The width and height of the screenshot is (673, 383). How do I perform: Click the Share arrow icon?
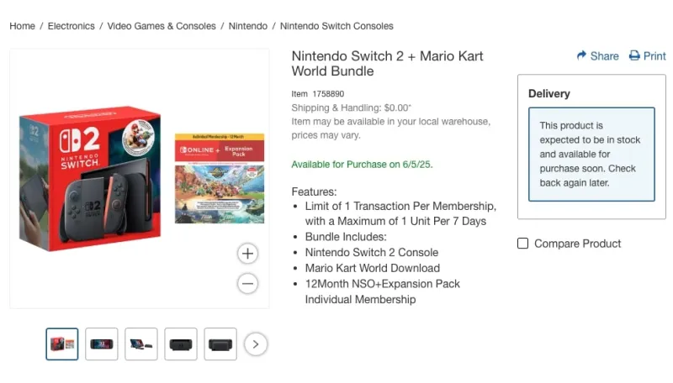pos(581,55)
